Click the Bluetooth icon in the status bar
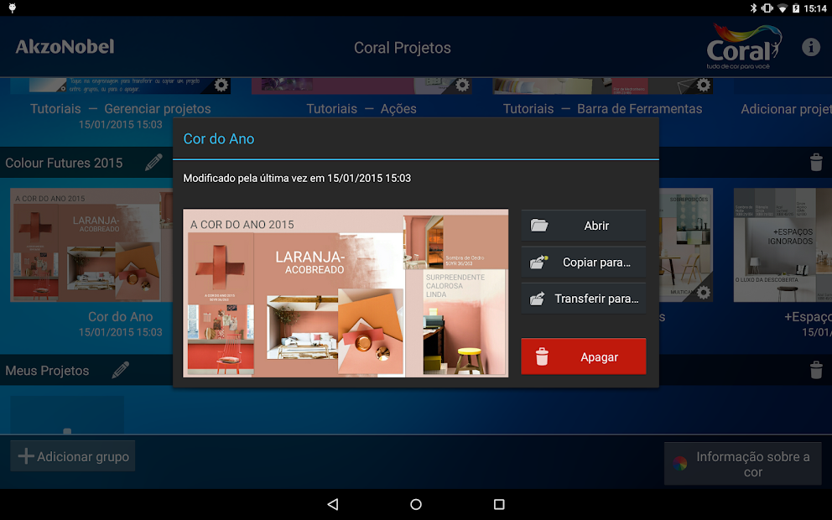Screen dimensions: 832x520 (753, 8)
